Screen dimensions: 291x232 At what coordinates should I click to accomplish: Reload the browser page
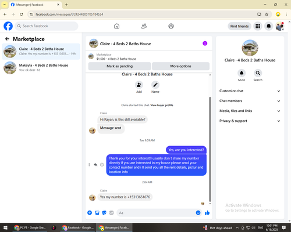coord(22,14)
